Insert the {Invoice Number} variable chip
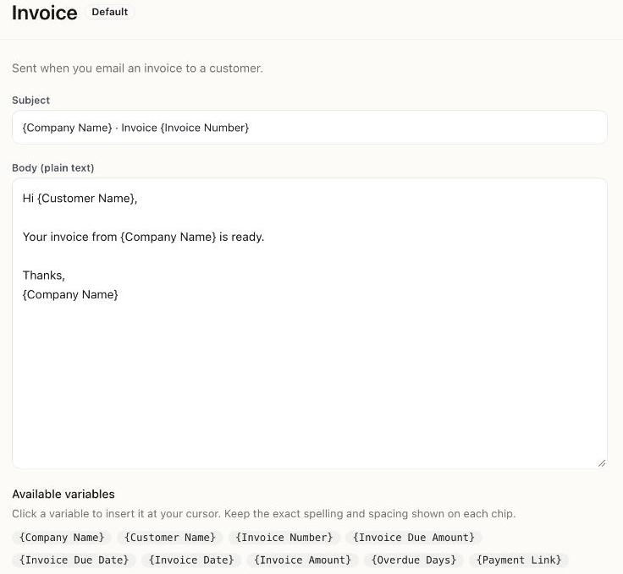This screenshot has height=574, width=623. click(x=284, y=538)
